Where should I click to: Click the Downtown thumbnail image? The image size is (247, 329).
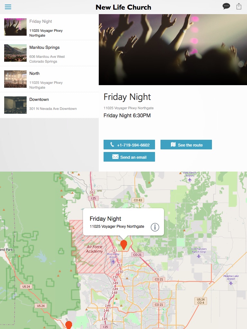(x=15, y=105)
